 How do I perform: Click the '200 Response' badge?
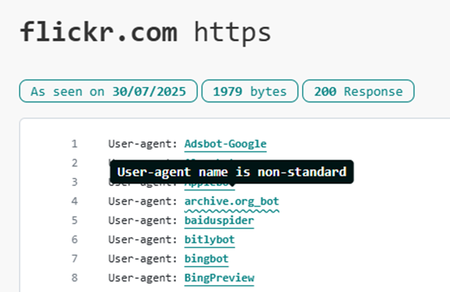pyautogui.click(x=358, y=91)
